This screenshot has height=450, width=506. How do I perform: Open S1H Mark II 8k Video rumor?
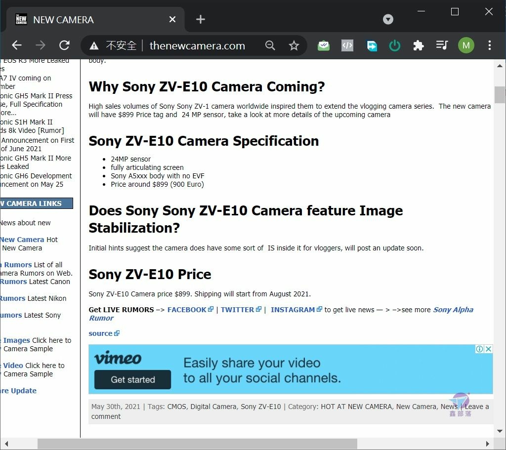coord(32,126)
